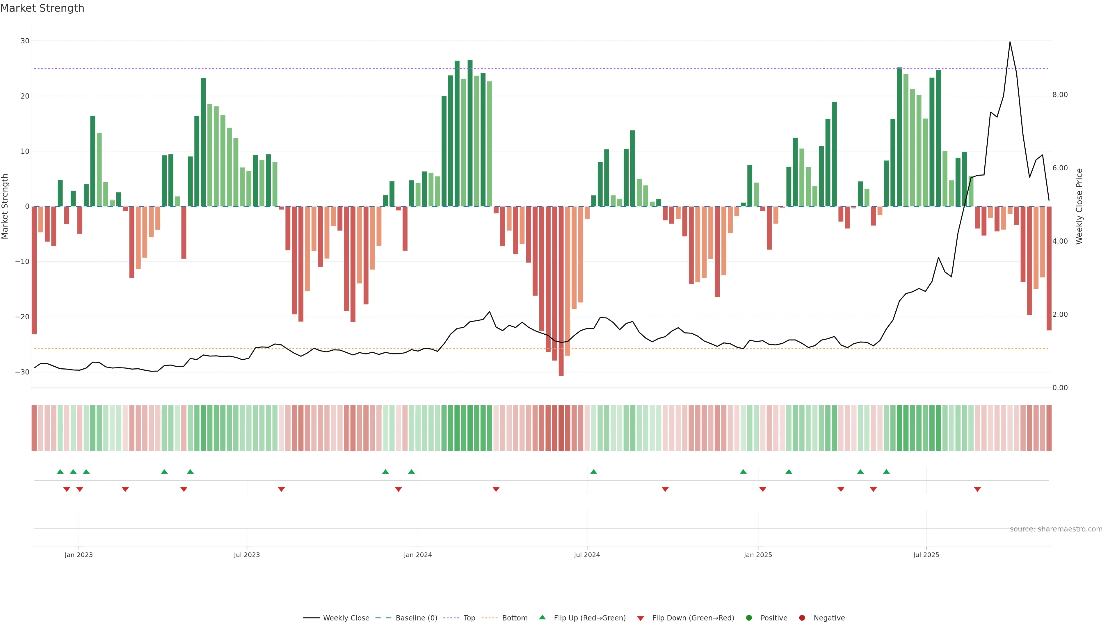The width and height of the screenshot is (1117, 628).
Task: Click the last red flip-down marker after Jul 2025
Action: click(x=977, y=489)
